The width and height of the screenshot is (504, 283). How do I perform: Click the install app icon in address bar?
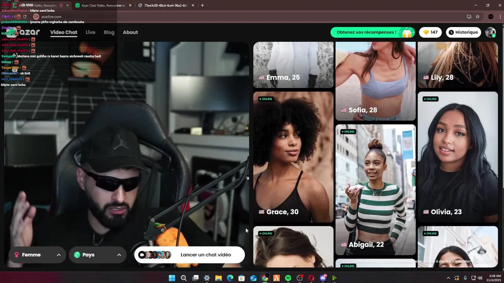click(469, 17)
